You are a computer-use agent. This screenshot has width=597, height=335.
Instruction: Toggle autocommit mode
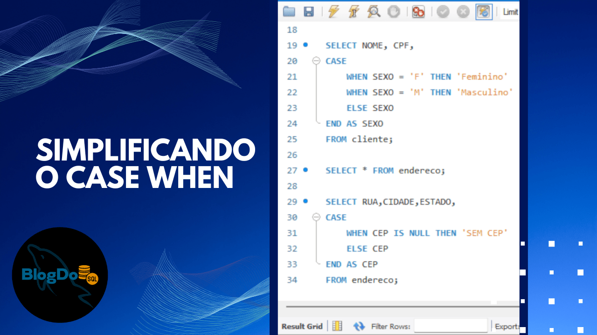point(484,12)
